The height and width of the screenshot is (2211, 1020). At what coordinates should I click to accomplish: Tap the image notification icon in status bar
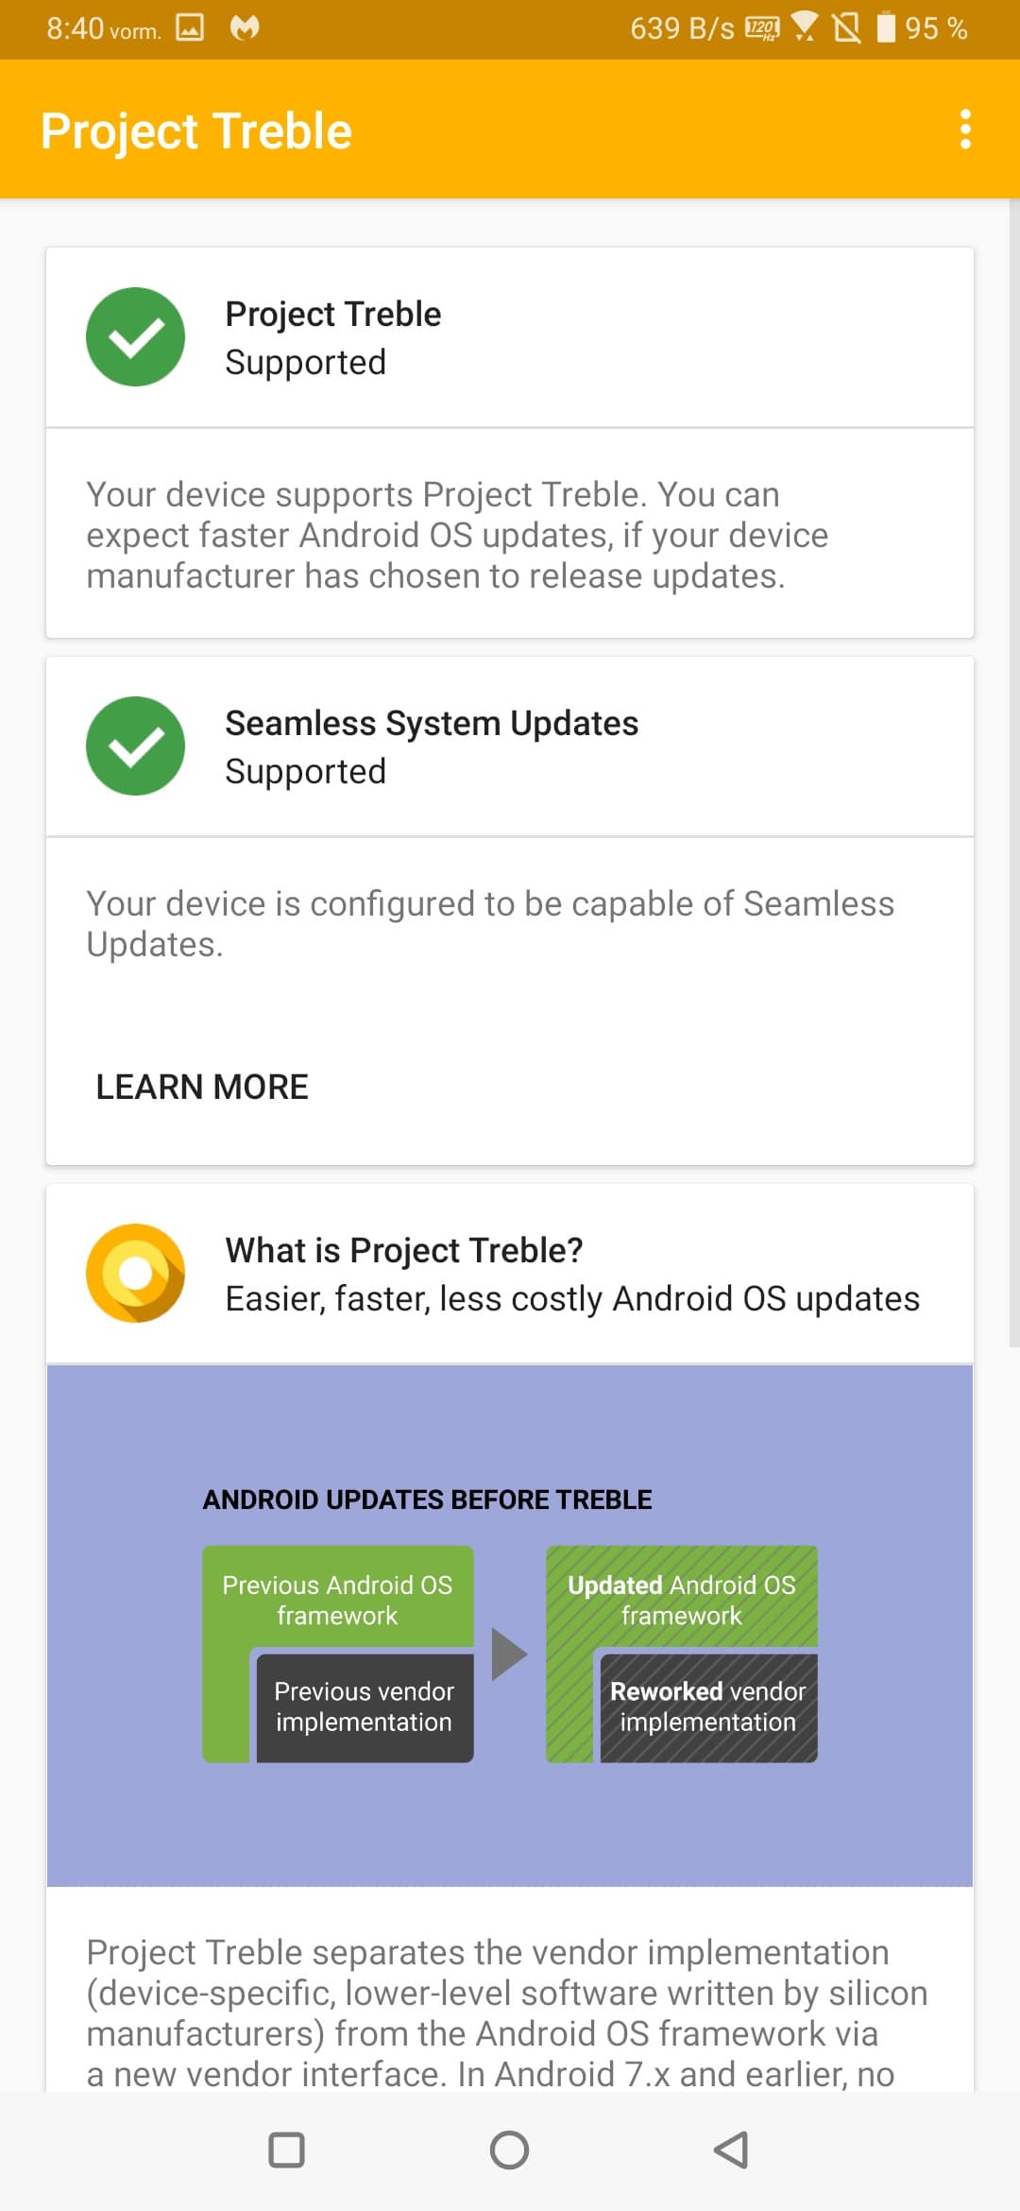pos(190,27)
